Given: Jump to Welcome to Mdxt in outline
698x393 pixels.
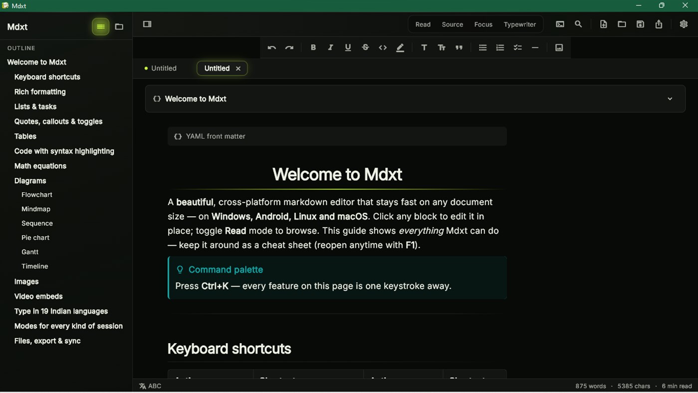Looking at the screenshot, I should (37, 62).
